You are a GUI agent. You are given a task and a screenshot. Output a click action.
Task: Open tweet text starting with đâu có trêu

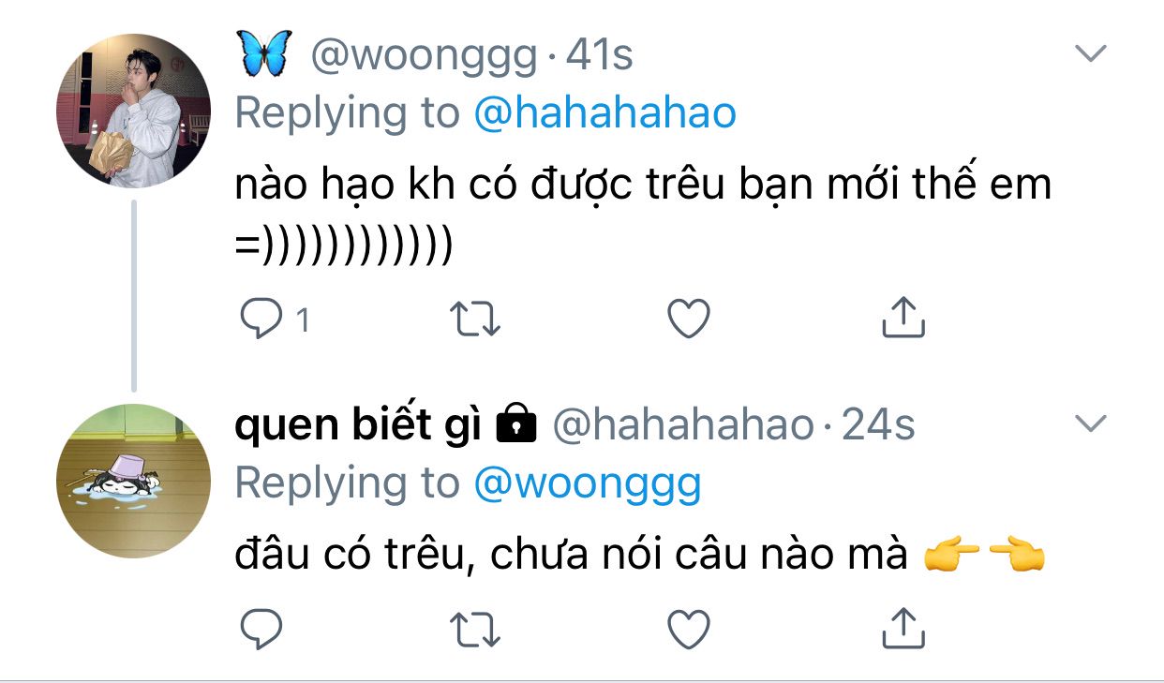point(570,556)
